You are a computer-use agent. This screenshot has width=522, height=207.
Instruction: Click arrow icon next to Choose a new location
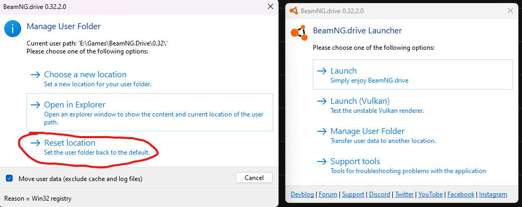coord(35,75)
